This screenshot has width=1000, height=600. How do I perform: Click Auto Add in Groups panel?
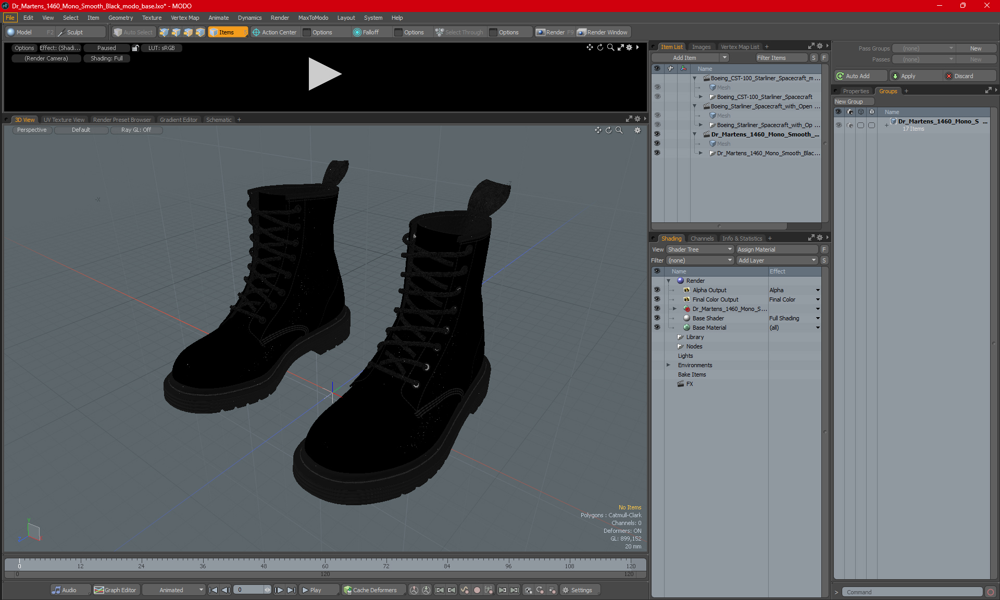click(x=860, y=76)
